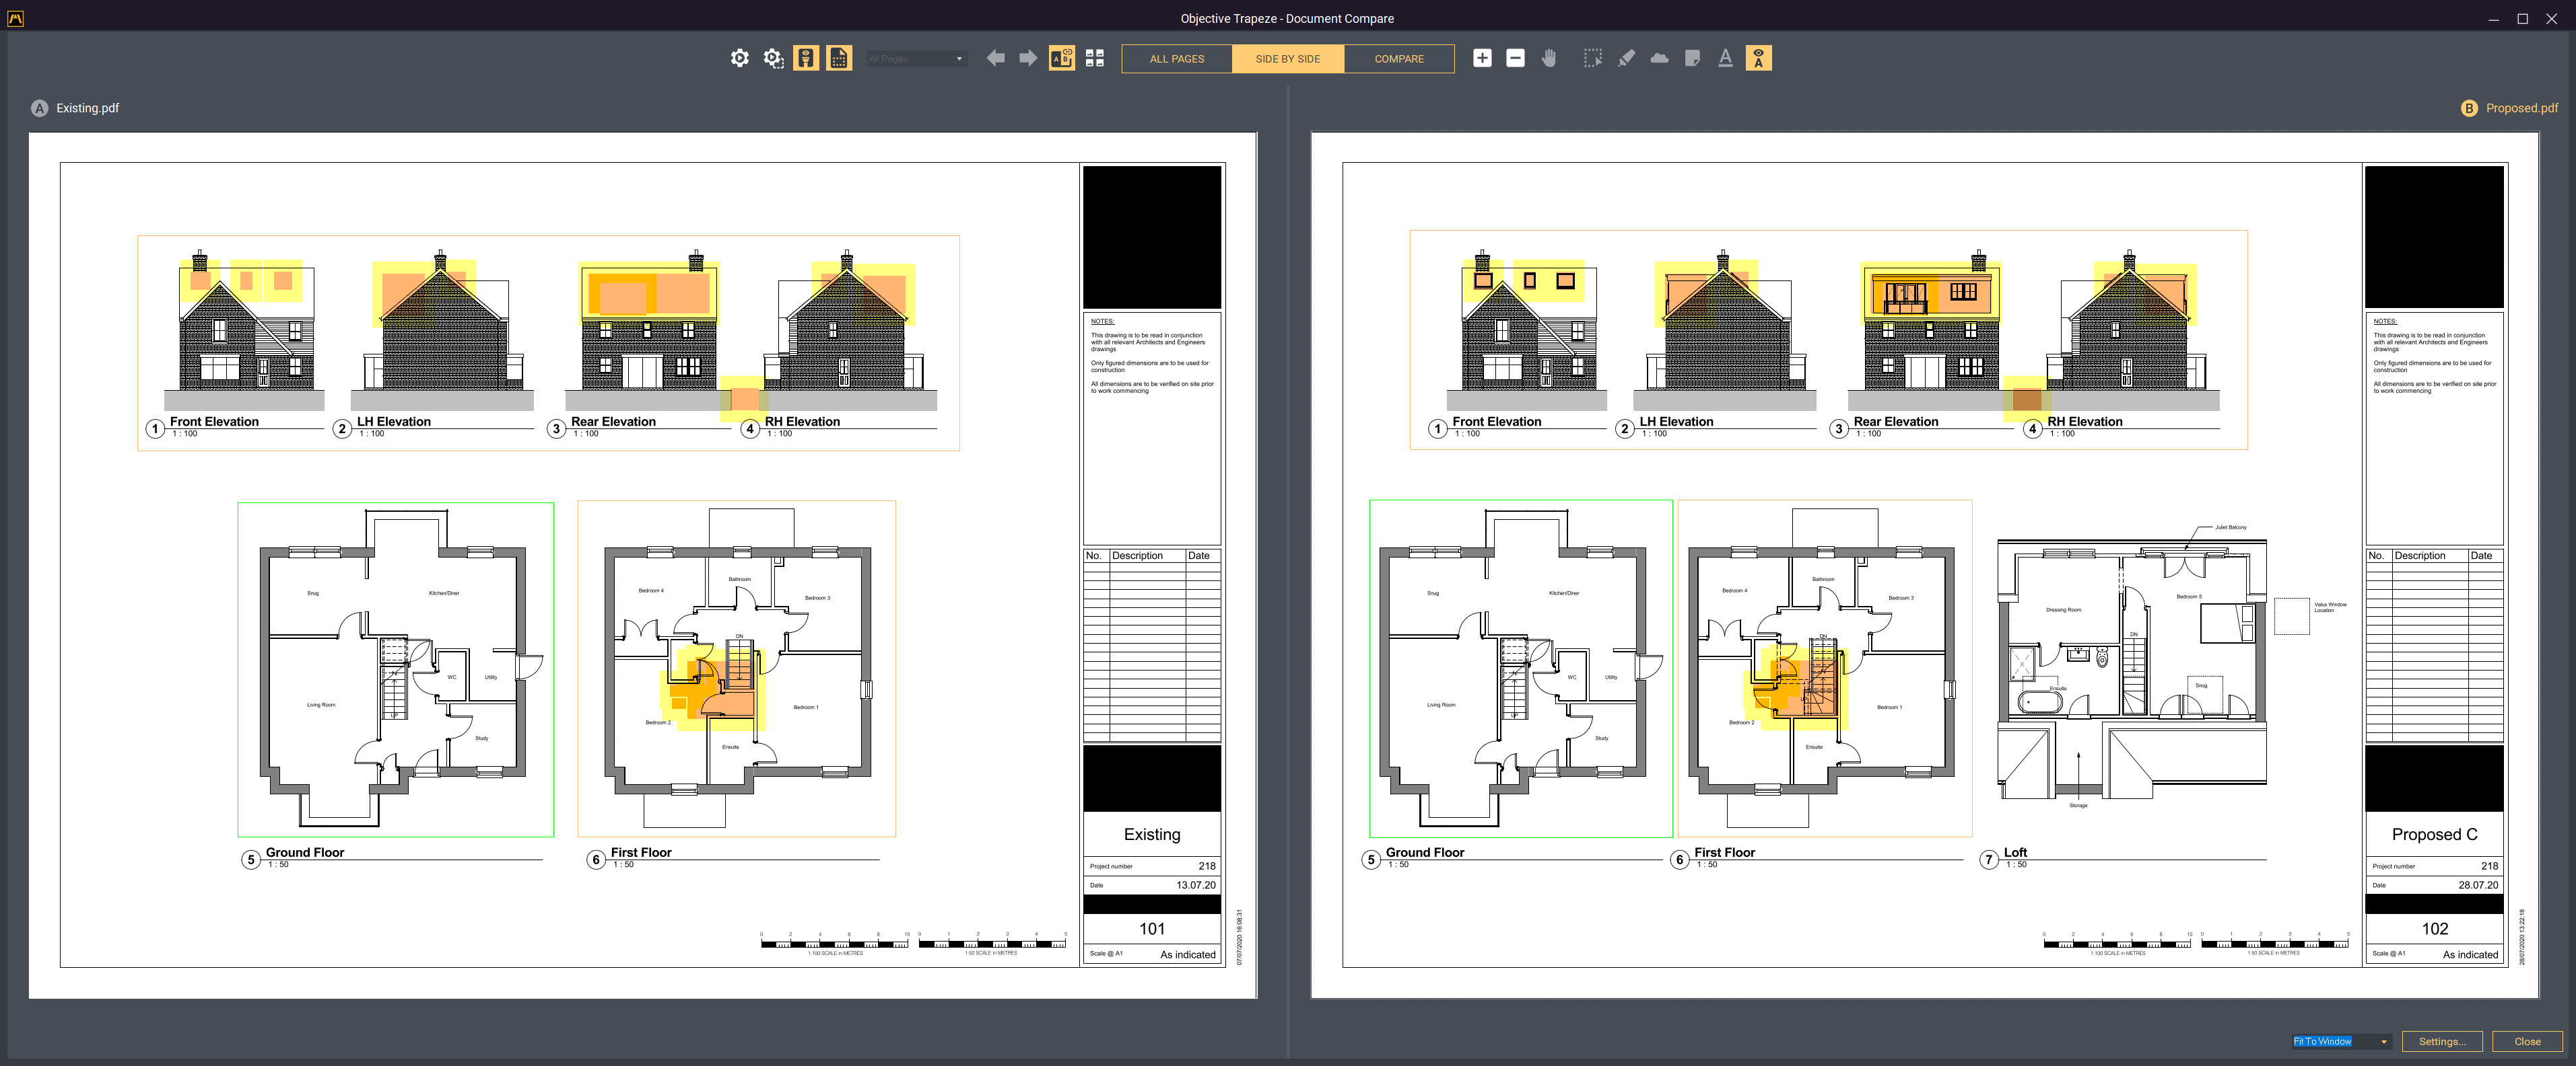
Task: Go to previous difference with left arrow
Action: (x=995, y=58)
